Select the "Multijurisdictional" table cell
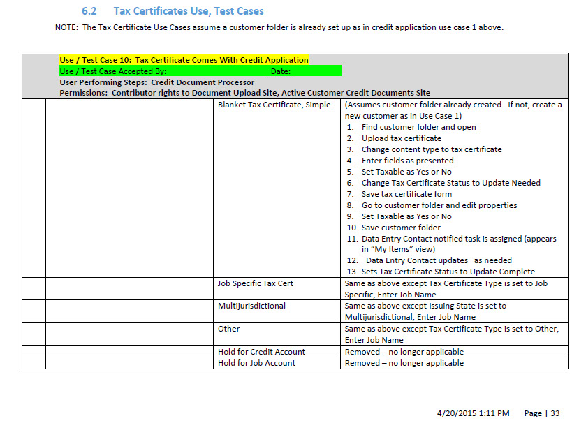The width and height of the screenshot is (572, 423). point(251,306)
